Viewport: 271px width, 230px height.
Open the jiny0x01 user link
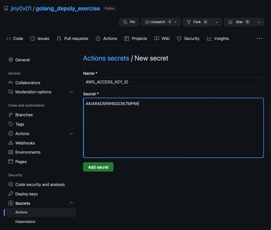(x=21, y=8)
